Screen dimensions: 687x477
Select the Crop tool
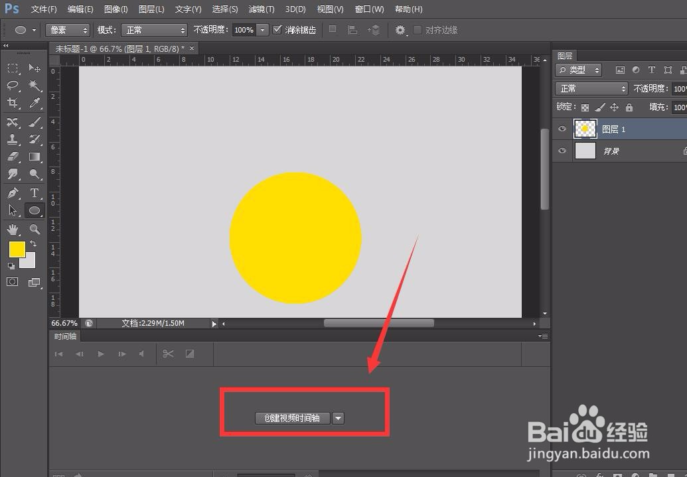(x=13, y=103)
